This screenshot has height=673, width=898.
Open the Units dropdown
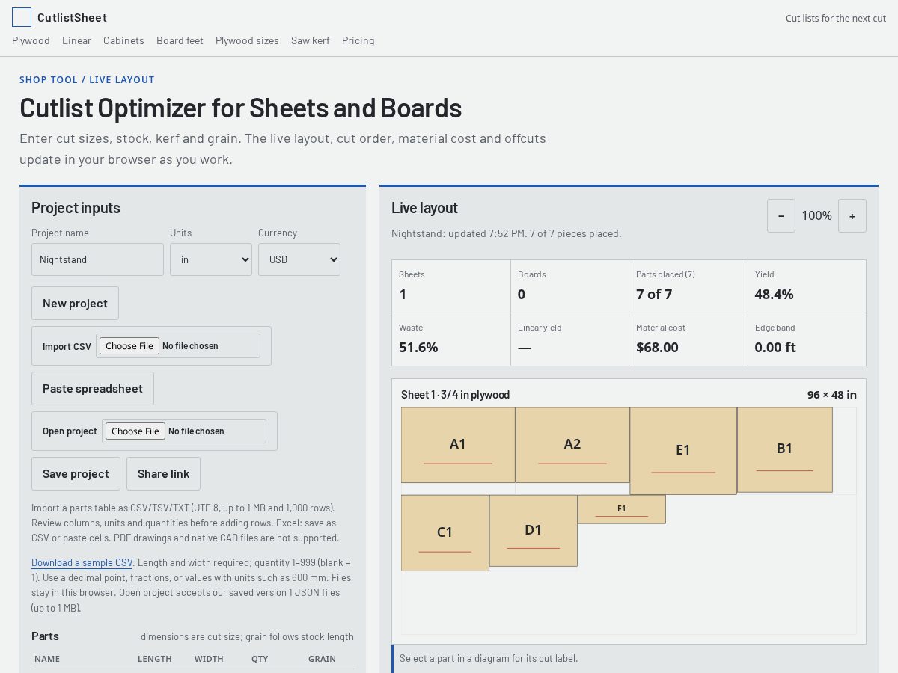[211, 259]
